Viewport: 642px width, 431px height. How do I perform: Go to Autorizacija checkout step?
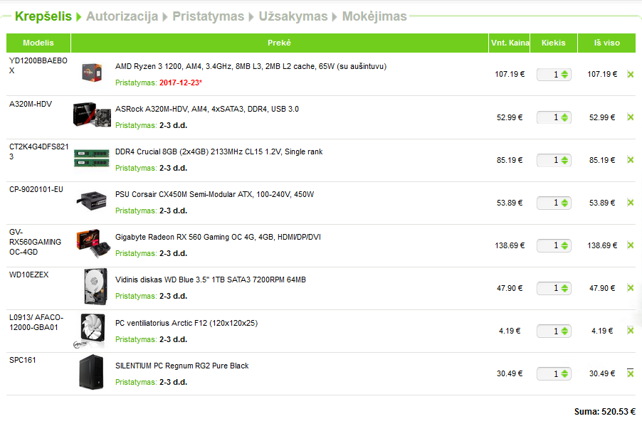pyautogui.click(x=122, y=16)
